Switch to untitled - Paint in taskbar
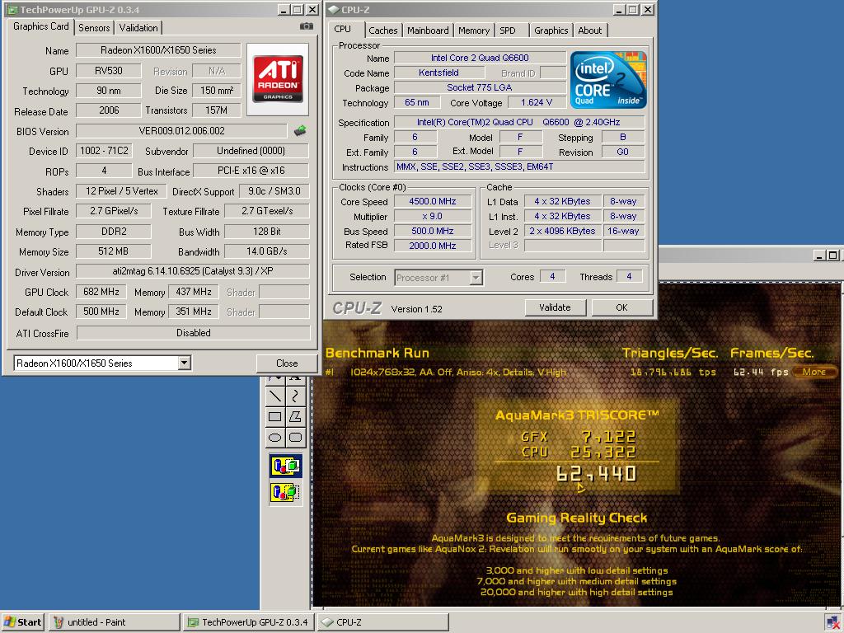The width and height of the screenshot is (844, 633). [114, 622]
